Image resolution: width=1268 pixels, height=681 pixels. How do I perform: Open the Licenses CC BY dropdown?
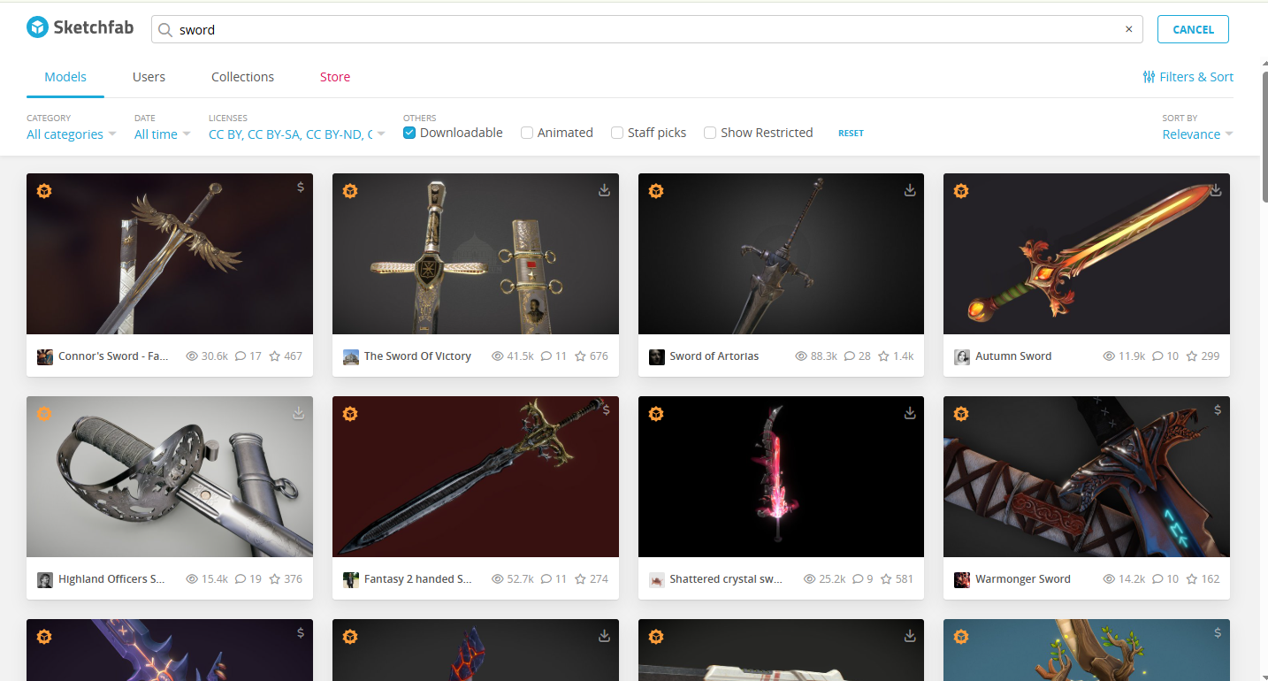pyautogui.click(x=297, y=134)
